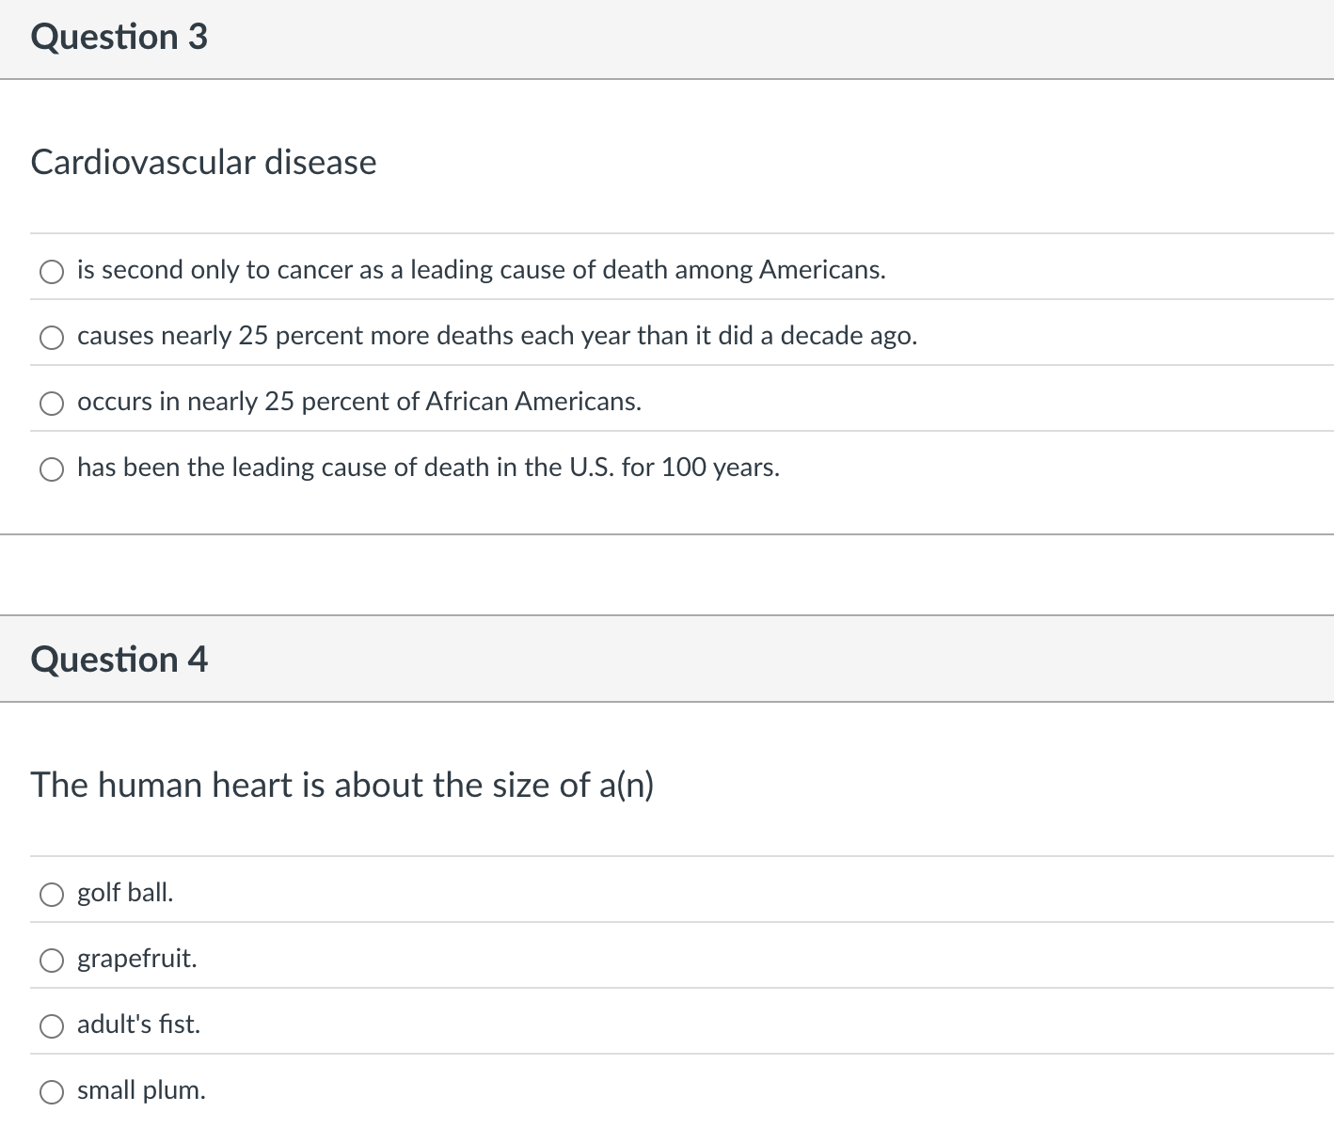Click the 'Question 3' heading
This screenshot has height=1144, width=1334.
(x=119, y=37)
